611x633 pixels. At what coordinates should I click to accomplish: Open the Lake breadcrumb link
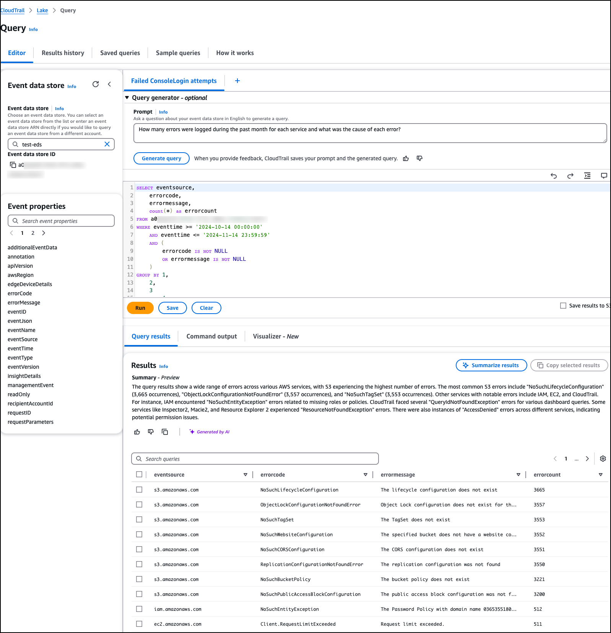click(42, 10)
